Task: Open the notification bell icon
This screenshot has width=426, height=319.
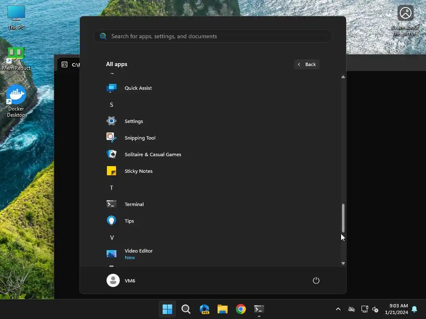Action: click(415, 309)
